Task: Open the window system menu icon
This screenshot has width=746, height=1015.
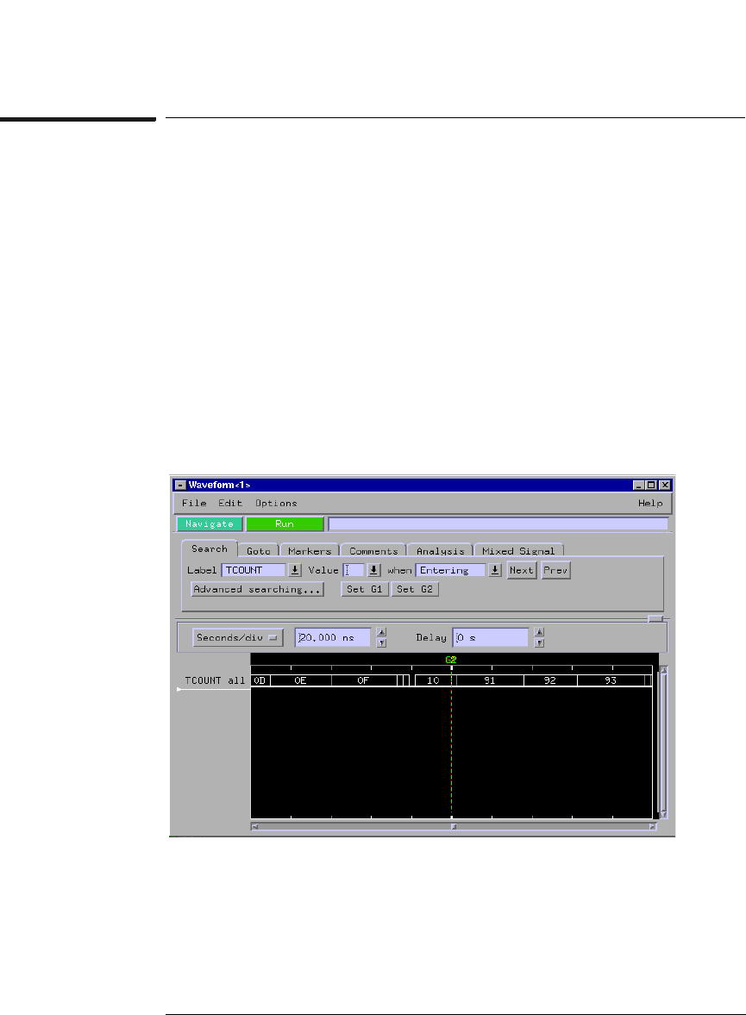Action: [180, 485]
